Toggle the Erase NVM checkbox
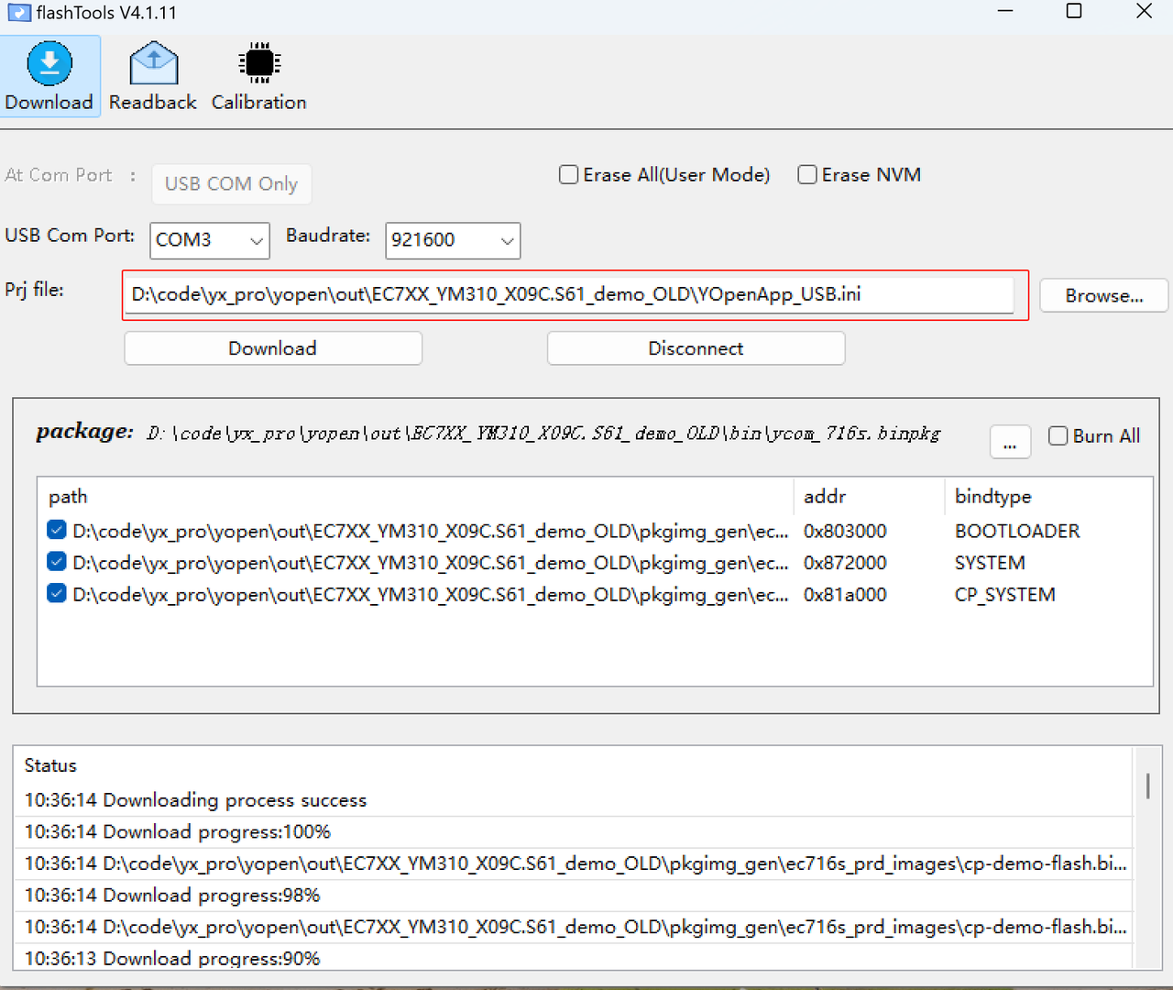The width and height of the screenshot is (1173, 990). pyautogui.click(x=807, y=174)
